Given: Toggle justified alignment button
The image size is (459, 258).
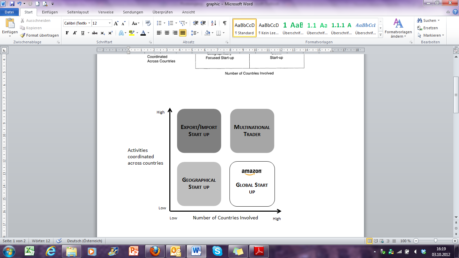Looking at the screenshot, I should click(x=183, y=33).
